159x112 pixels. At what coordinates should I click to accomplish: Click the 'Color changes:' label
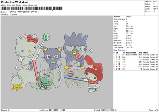(x=119, y=19)
